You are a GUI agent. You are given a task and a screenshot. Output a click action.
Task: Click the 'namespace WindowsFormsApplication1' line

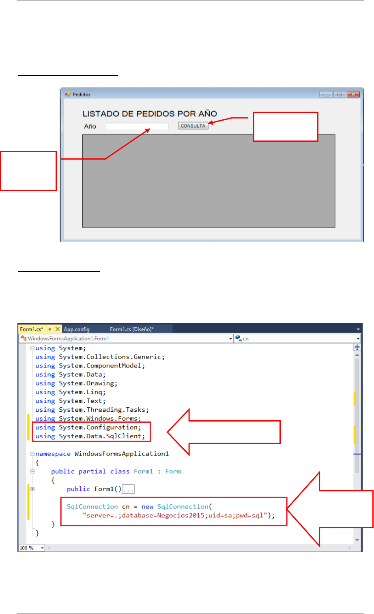point(102,454)
